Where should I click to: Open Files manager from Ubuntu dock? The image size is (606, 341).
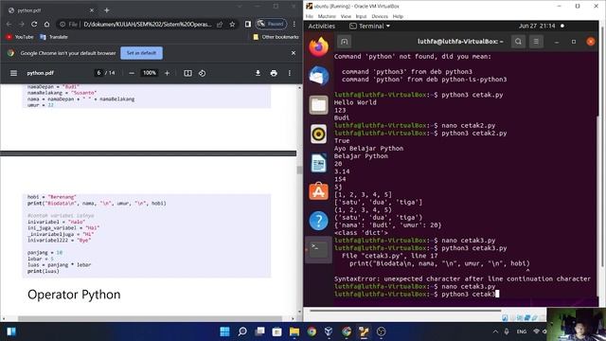[x=318, y=105]
